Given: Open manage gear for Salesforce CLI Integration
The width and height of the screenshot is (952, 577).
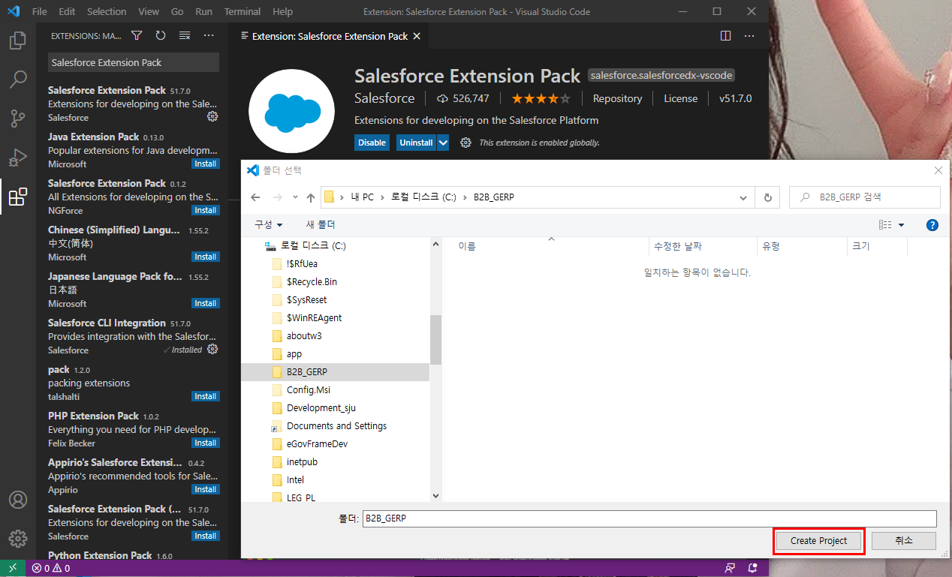Looking at the screenshot, I should click(212, 350).
